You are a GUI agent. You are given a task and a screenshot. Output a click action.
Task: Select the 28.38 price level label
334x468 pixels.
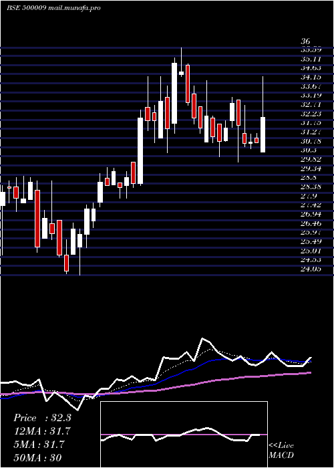(311, 187)
